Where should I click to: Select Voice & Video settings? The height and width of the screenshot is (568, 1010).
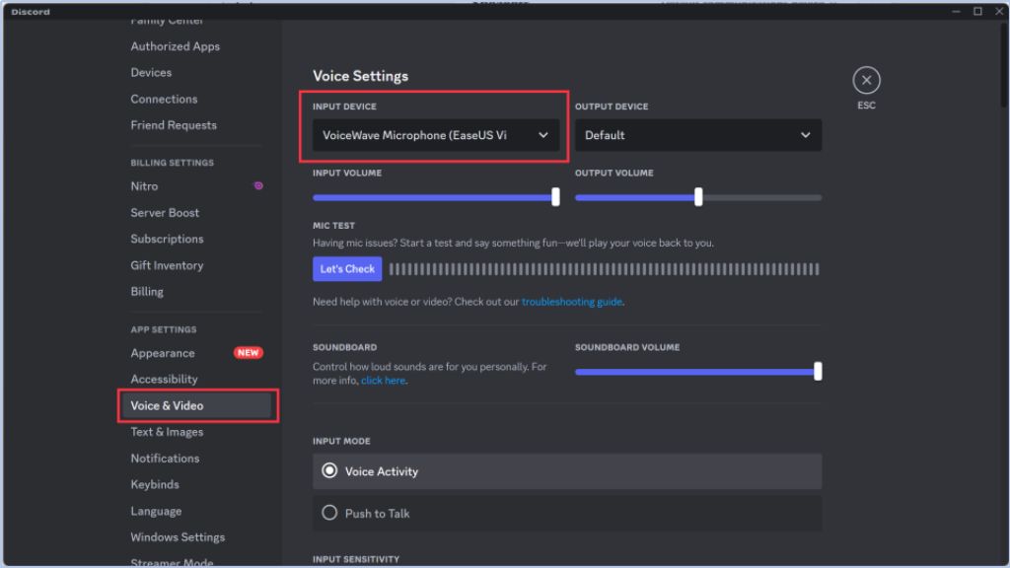click(196, 405)
